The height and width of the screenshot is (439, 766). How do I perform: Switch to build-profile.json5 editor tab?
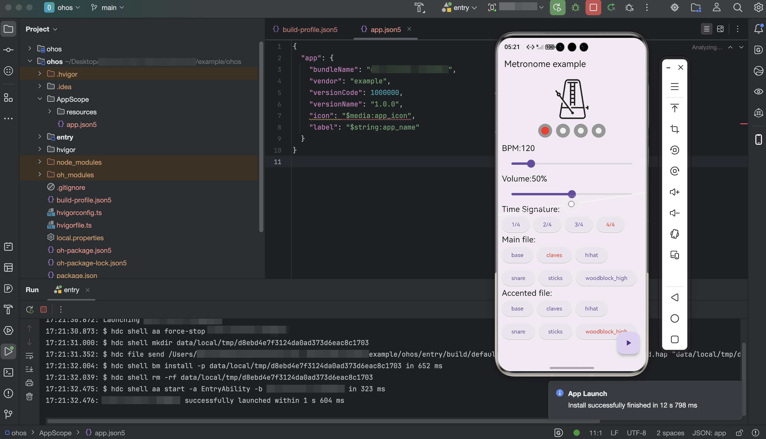[305, 29]
